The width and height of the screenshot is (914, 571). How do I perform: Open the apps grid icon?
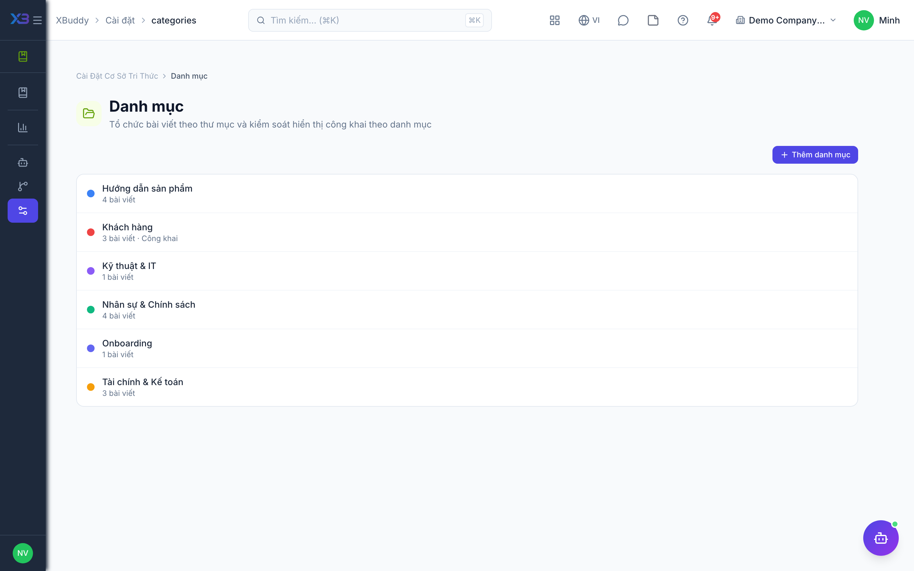(x=554, y=20)
